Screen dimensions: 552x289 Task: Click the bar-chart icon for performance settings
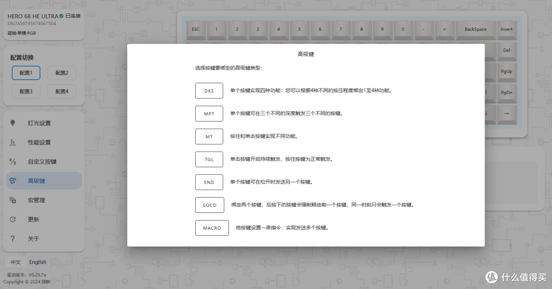[x=13, y=142]
